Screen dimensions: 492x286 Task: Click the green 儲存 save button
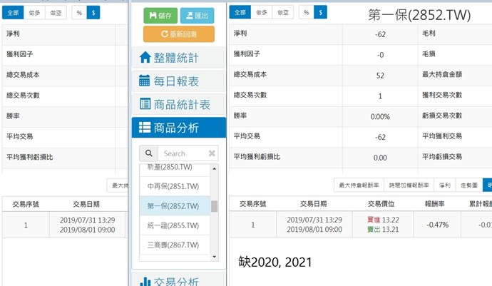tap(160, 15)
